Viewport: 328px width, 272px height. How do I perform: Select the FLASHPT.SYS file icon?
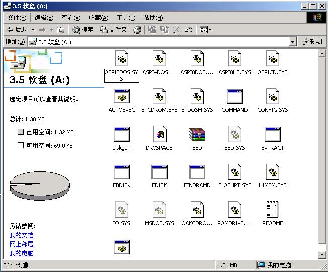click(x=235, y=172)
